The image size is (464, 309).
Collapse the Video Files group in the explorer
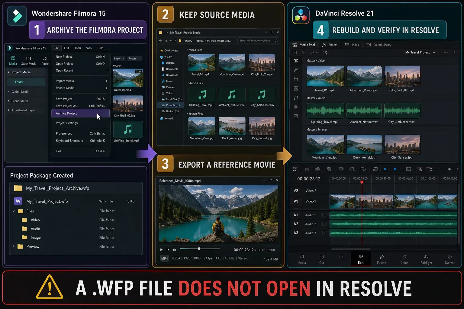[188, 50]
